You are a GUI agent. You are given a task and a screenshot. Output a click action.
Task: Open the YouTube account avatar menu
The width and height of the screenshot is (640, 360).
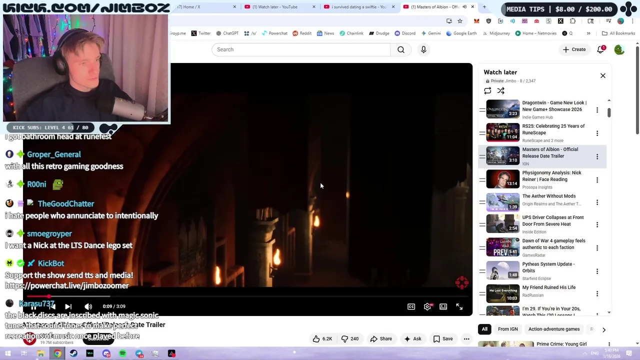pos(619,49)
